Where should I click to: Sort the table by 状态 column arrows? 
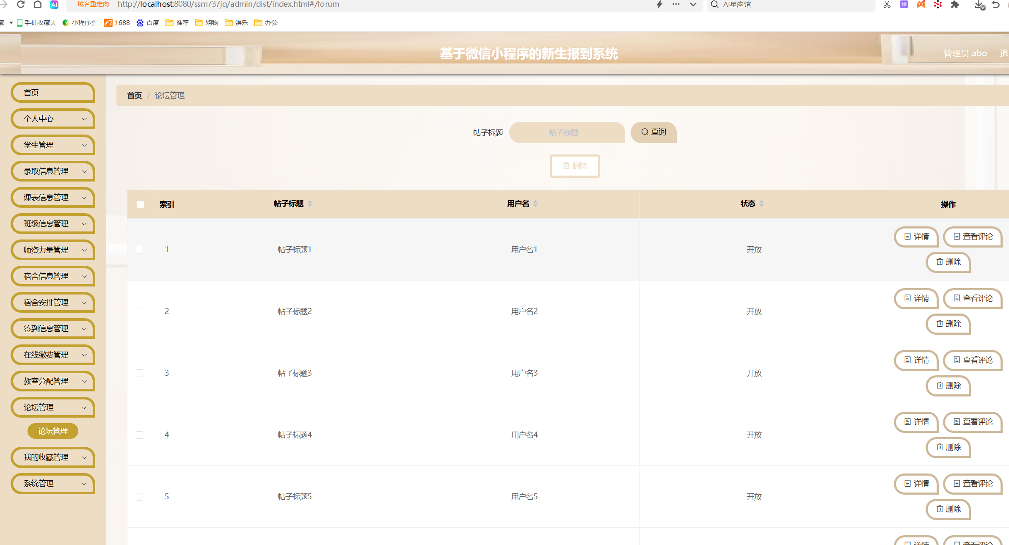pyautogui.click(x=761, y=204)
